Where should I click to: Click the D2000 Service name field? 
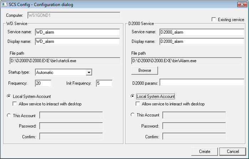coord(202,32)
